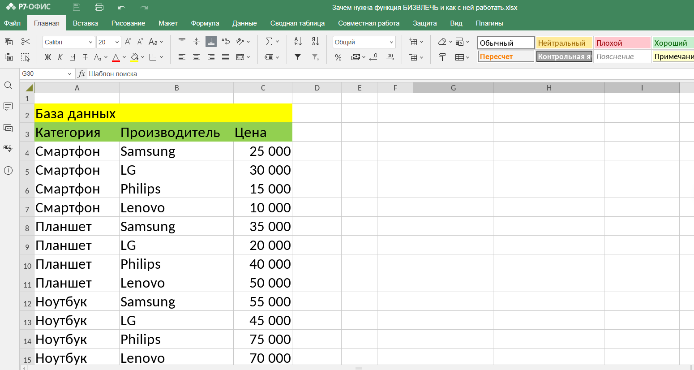Open the Chat panel in left sidebar
Viewport: 694px width, 370px height.
click(8, 128)
